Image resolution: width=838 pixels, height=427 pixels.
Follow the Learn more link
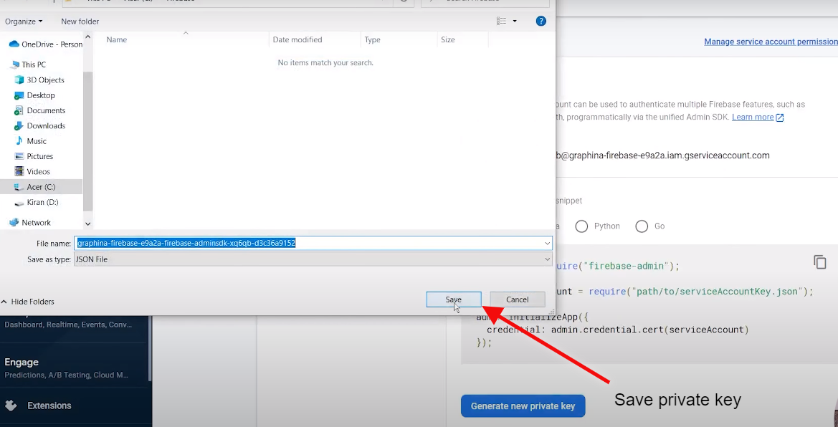(758, 117)
